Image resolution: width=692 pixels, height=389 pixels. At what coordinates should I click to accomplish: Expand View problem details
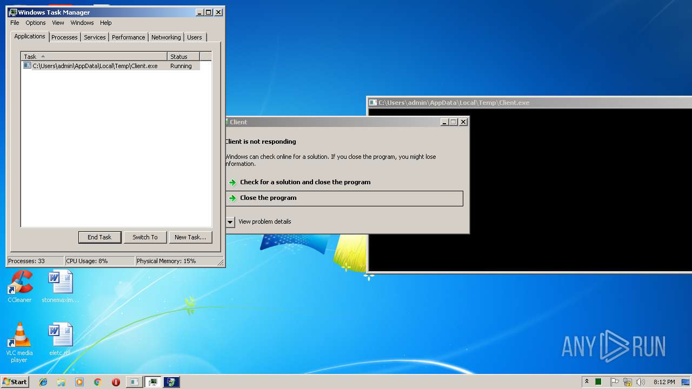[x=230, y=222]
